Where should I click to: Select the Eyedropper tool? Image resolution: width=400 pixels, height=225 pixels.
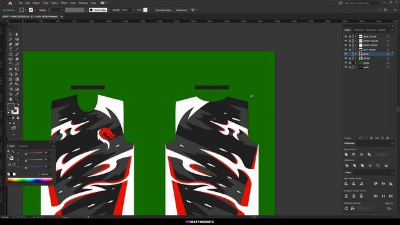coord(11,84)
